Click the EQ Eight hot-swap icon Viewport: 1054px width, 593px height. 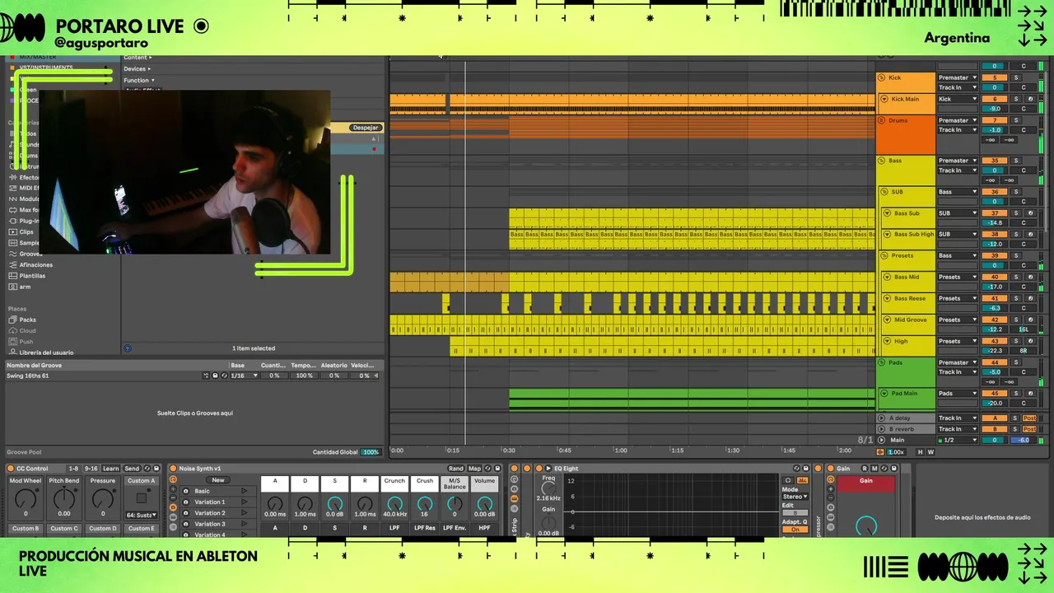click(x=796, y=469)
